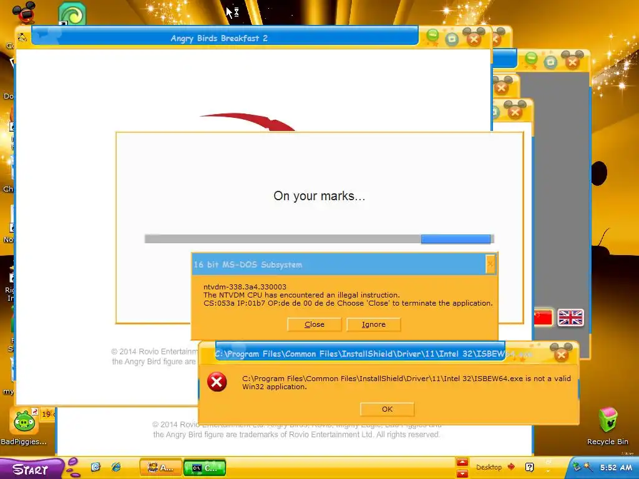Select the green spiral desktop icon

(72, 14)
